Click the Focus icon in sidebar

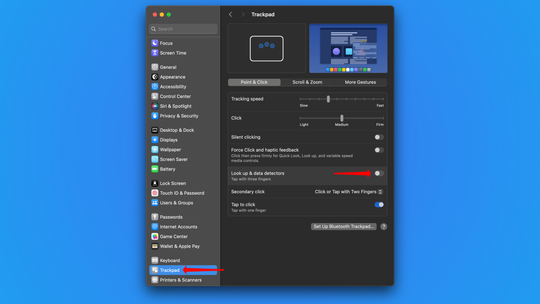(x=155, y=43)
